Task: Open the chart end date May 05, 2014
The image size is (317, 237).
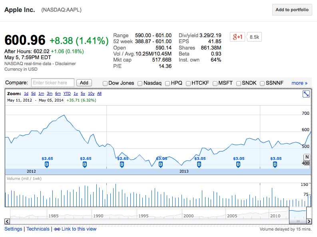Action: point(51,100)
